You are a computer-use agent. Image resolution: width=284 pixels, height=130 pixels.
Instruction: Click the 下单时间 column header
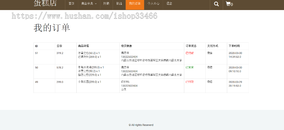click(x=234, y=46)
